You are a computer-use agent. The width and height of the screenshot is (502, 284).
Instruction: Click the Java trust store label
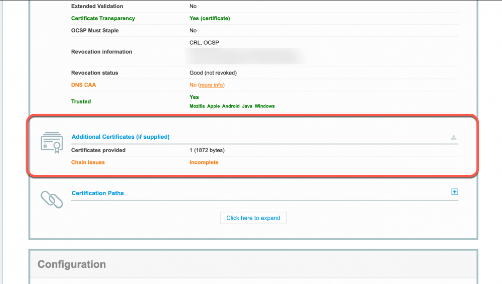pyautogui.click(x=247, y=106)
